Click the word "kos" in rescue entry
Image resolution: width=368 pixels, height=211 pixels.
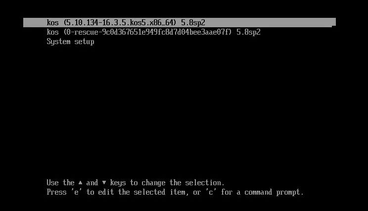tap(52, 32)
